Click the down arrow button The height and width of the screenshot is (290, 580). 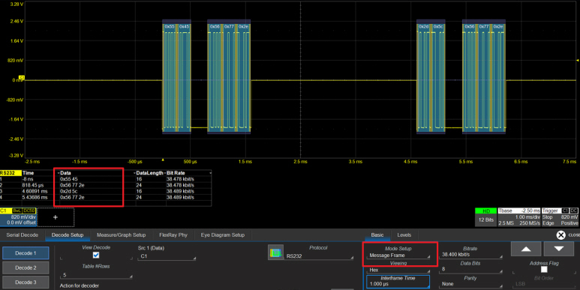click(x=558, y=249)
